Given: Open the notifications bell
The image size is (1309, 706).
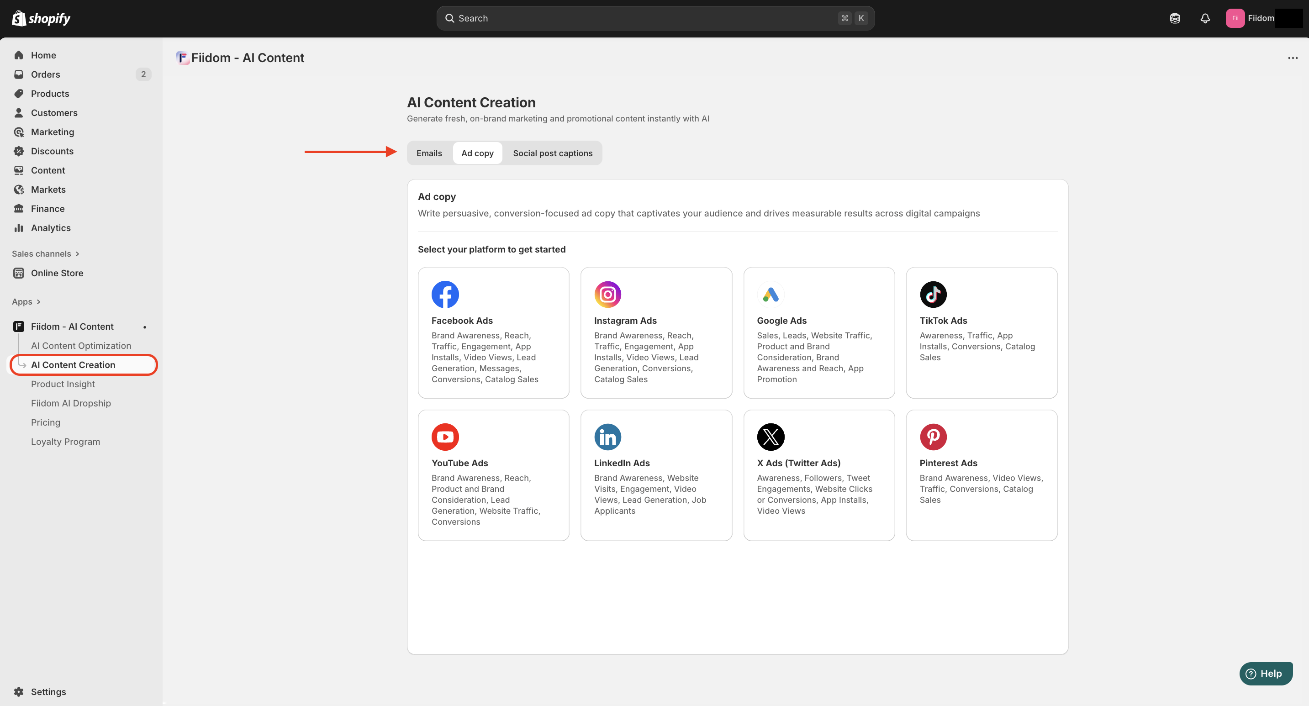Looking at the screenshot, I should coord(1205,18).
